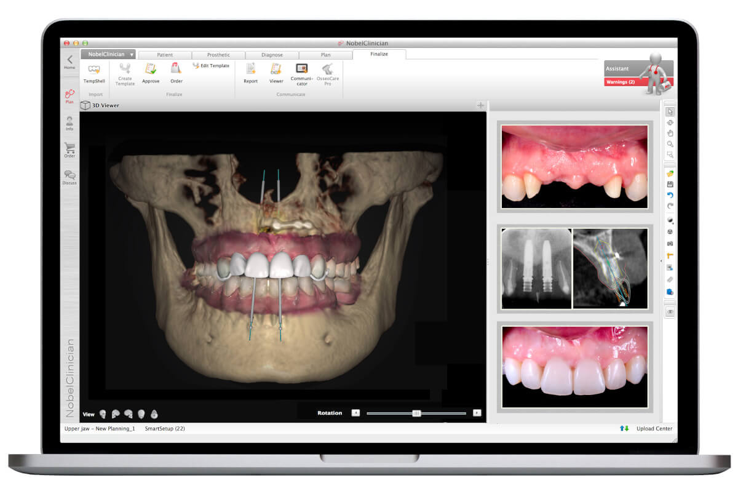Open the final restoration teeth photo
This screenshot has height=499, width=738.
pyautogui.click(x=574, y=367)
